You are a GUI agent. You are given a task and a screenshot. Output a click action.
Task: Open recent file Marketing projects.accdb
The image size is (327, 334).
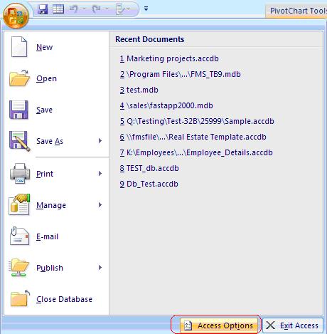[x=169, y=58]
